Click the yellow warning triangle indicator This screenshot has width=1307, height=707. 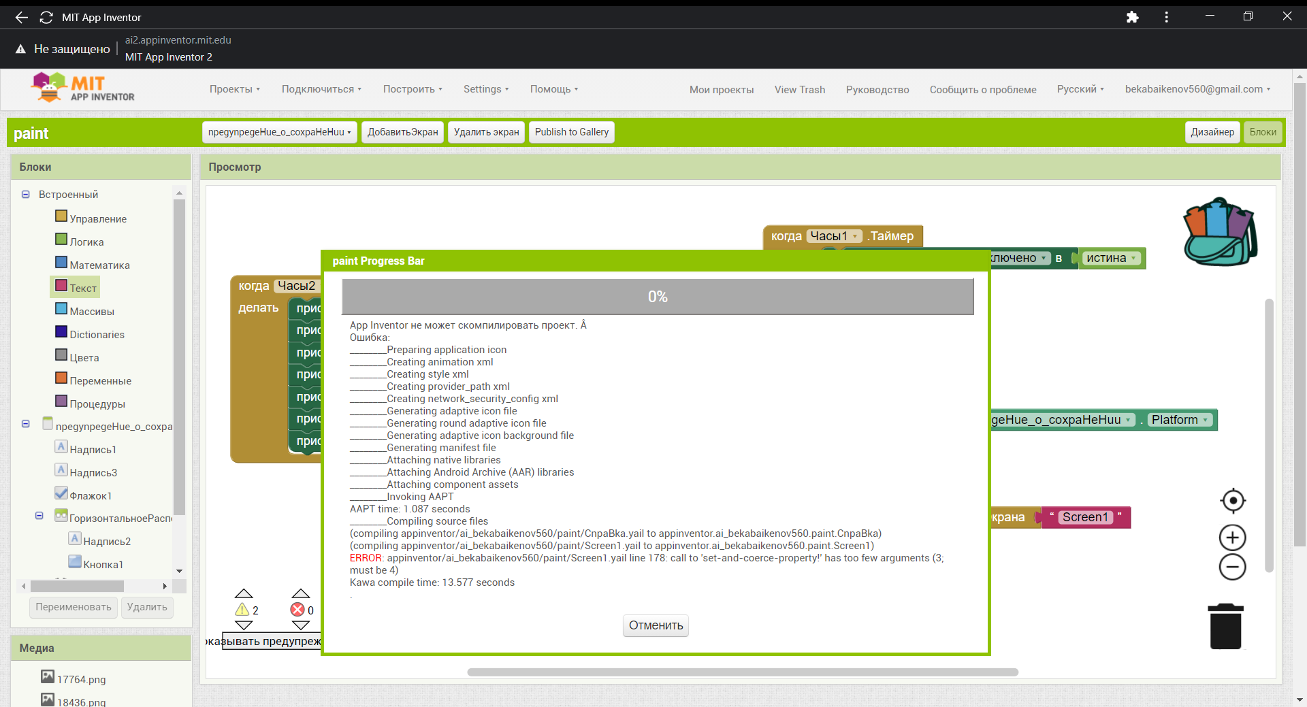coord(242,610)
